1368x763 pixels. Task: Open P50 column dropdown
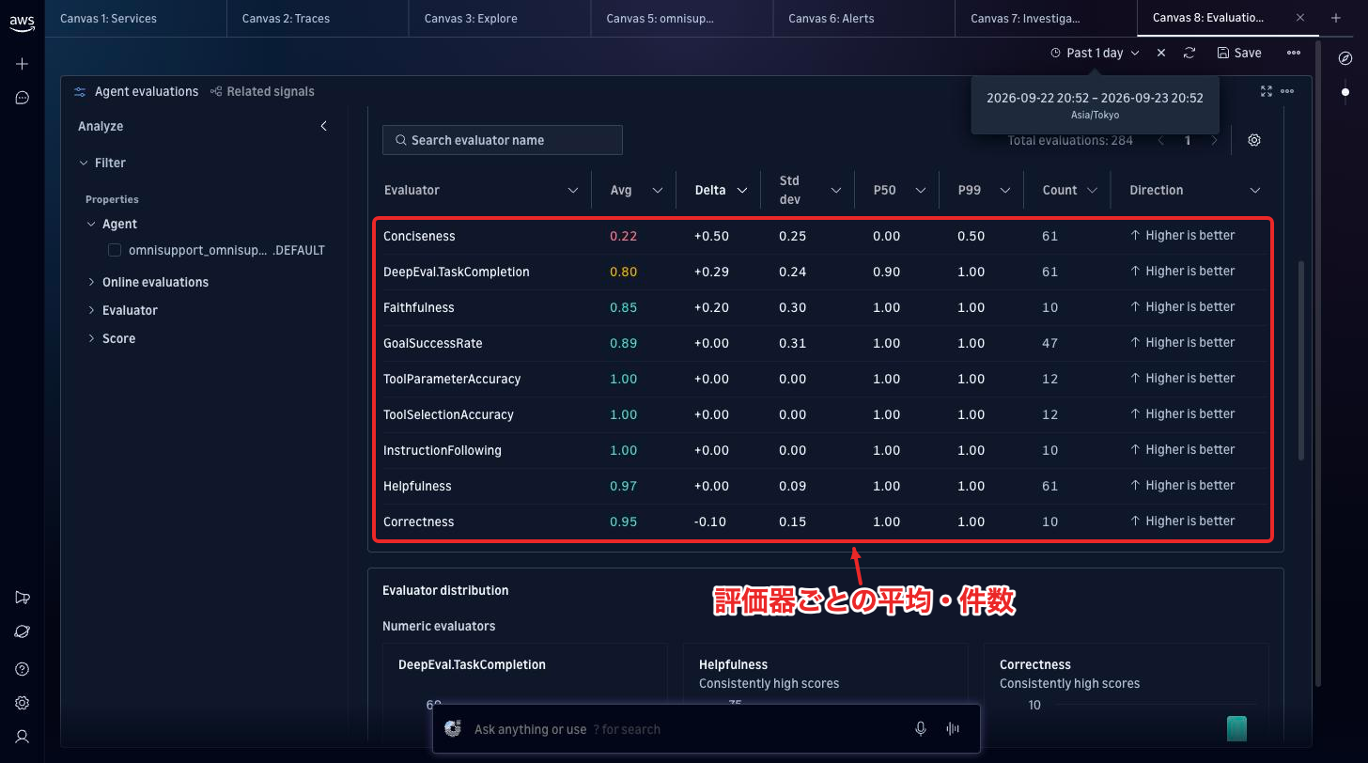pyautogui.click(x=921, y=191)
